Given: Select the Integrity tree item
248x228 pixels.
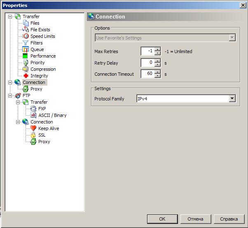Looking at the screenshot, I should point(39,76).
